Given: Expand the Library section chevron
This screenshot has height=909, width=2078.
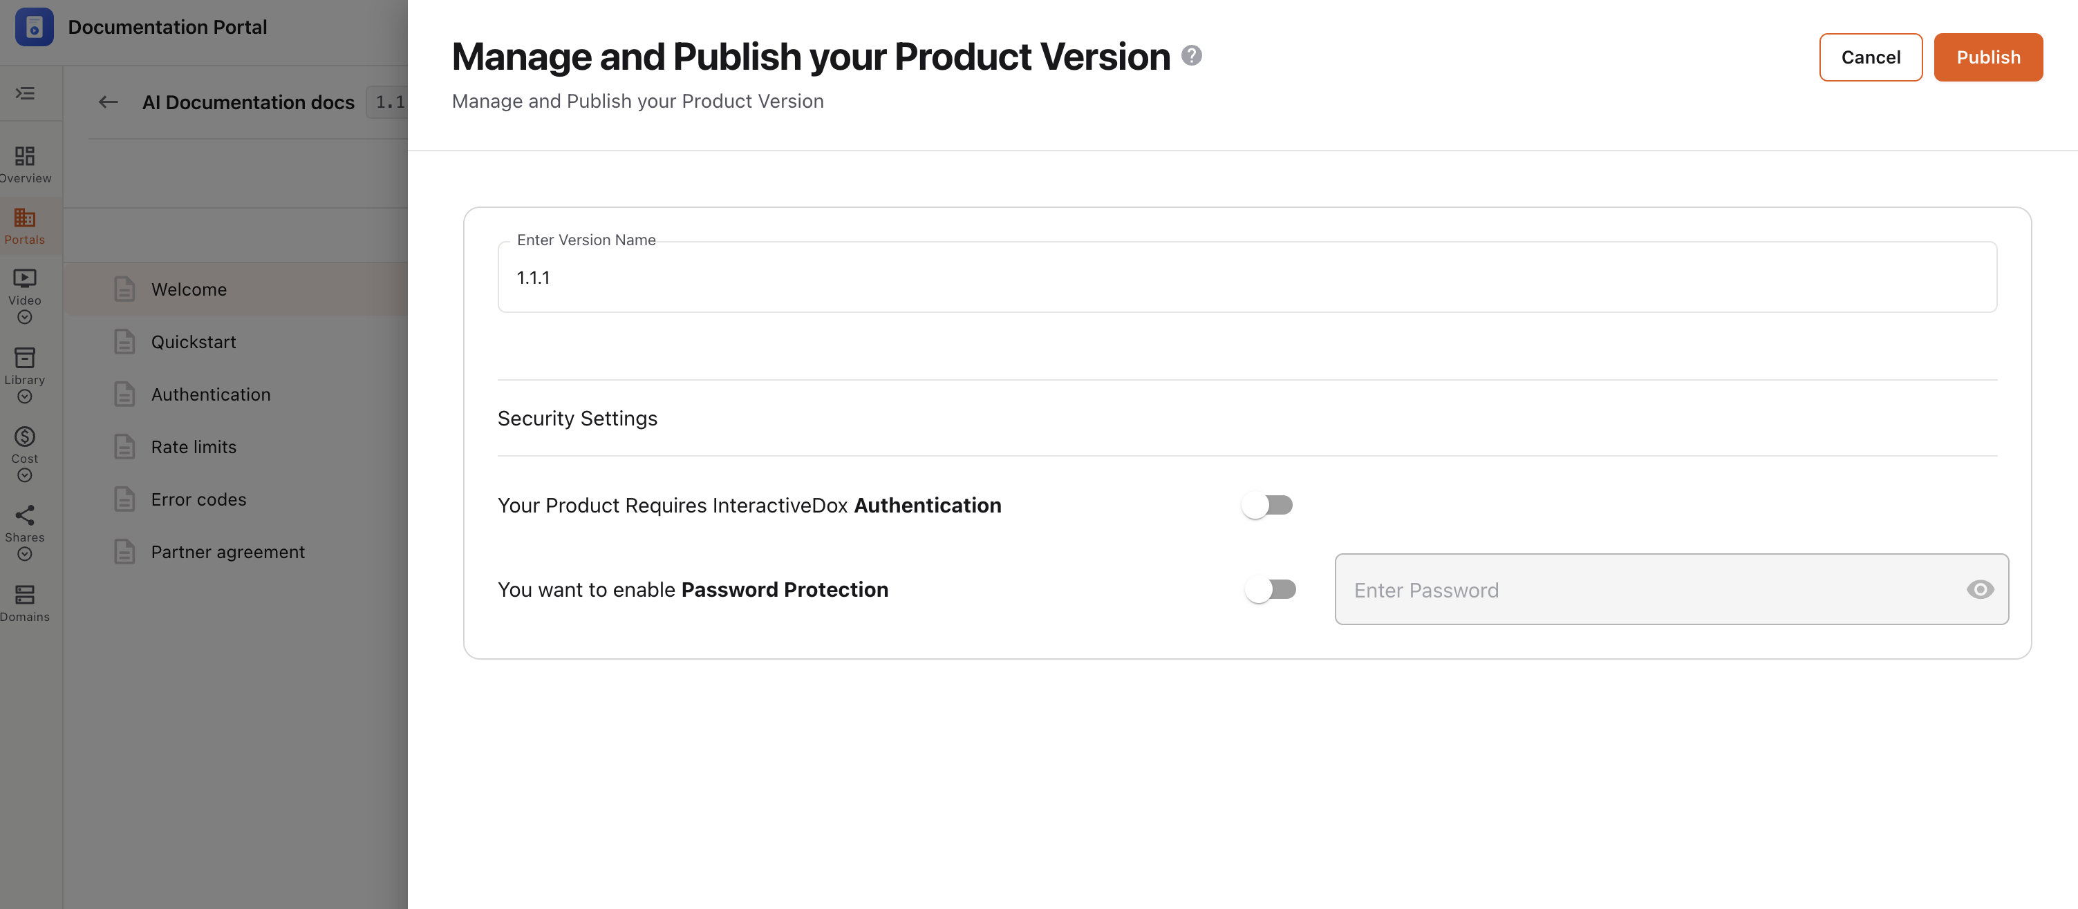Looking at the screenshot, I should [25, 396].
